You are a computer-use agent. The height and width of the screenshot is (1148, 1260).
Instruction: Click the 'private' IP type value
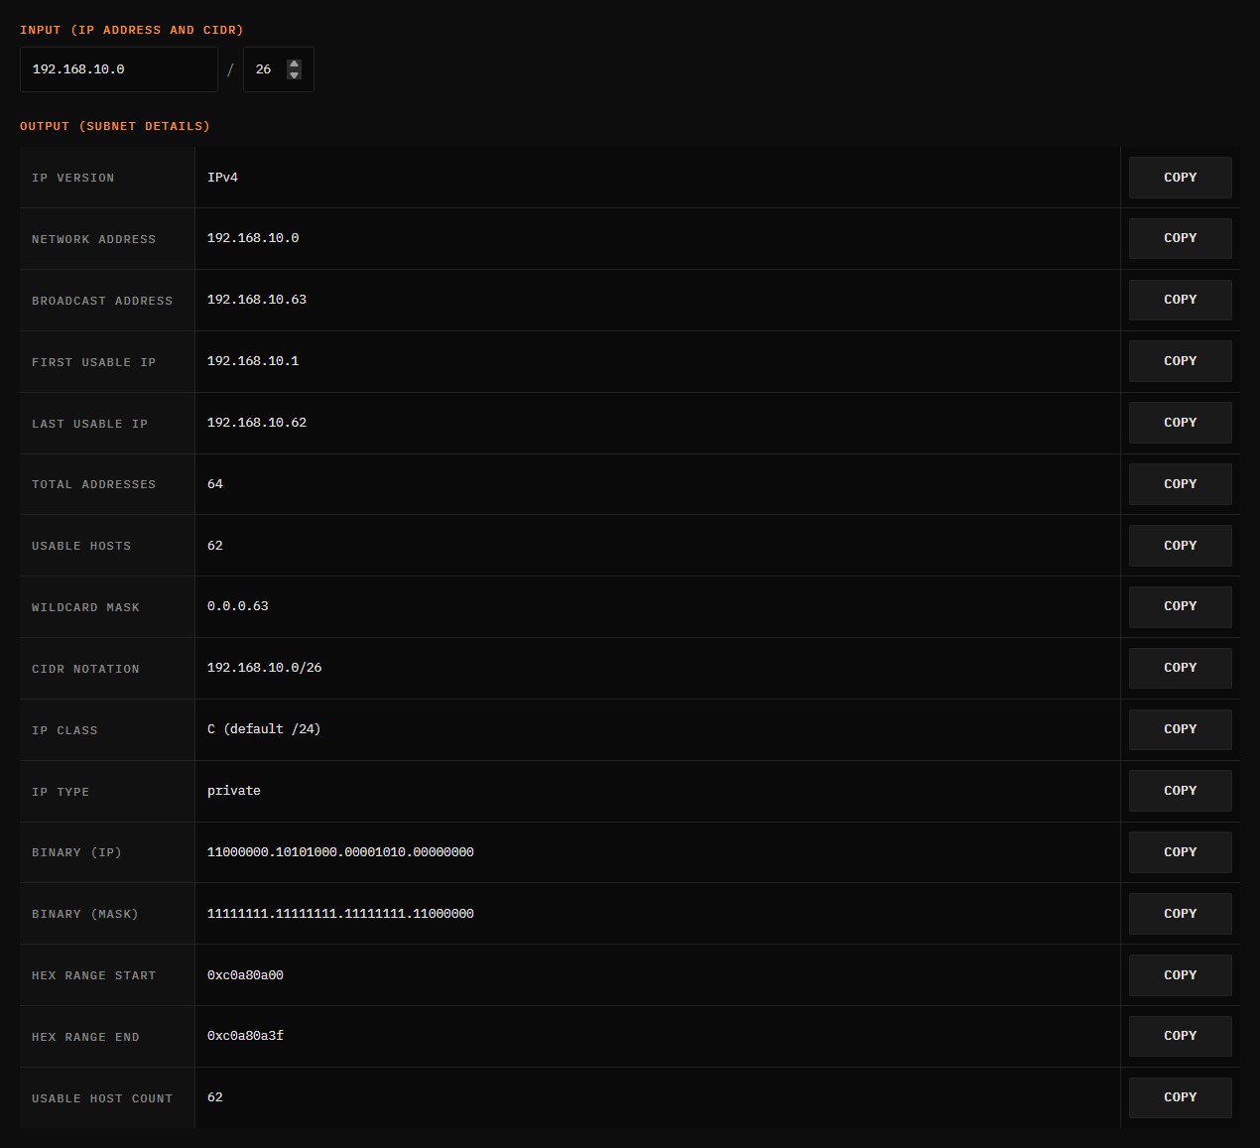[234, 791]
